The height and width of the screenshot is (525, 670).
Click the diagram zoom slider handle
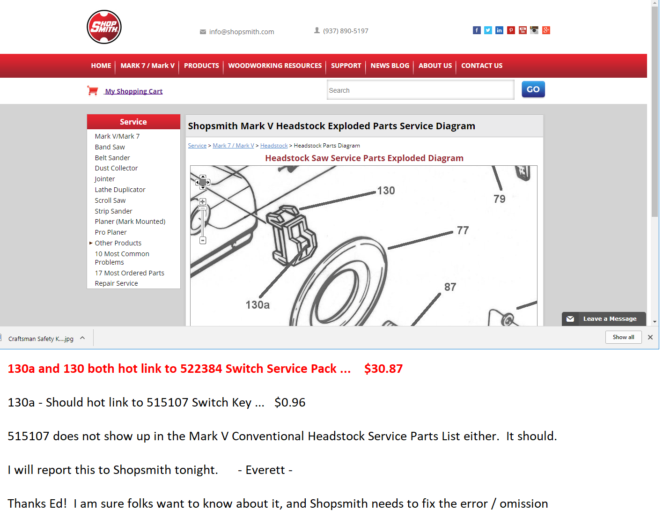(203, 208)
